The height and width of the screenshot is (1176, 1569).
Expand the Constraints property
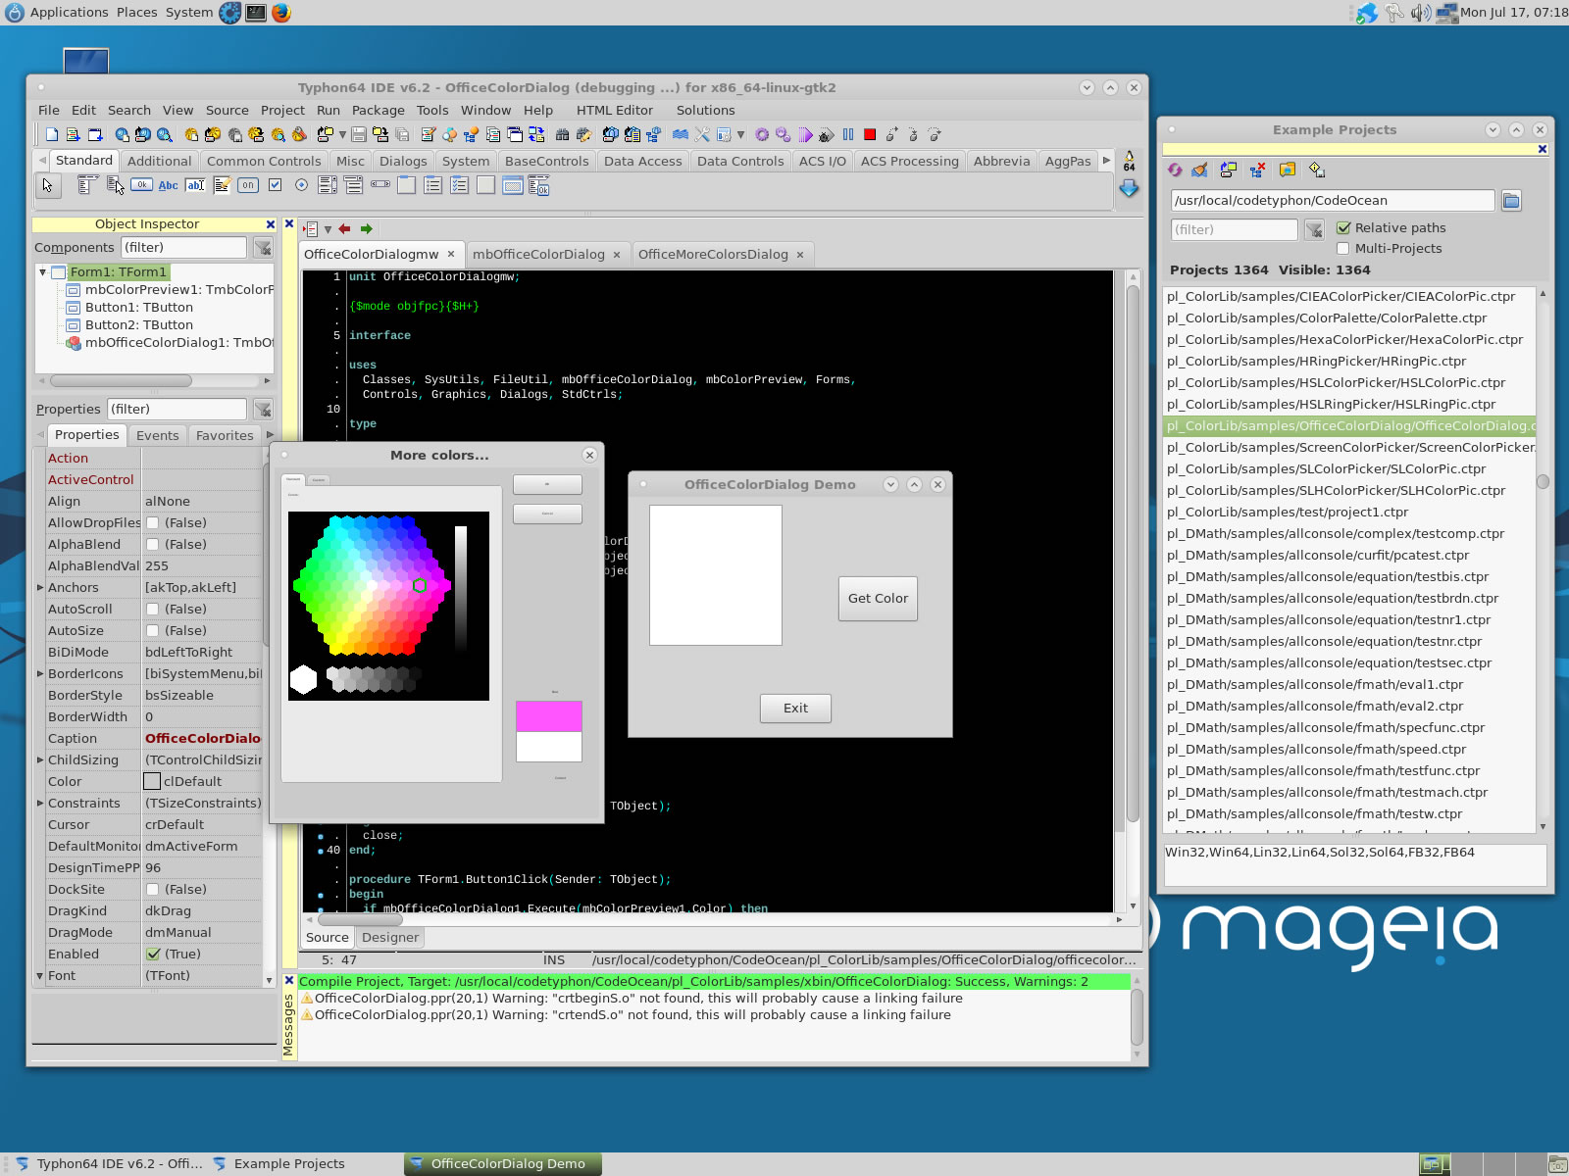tap(40, 804)
